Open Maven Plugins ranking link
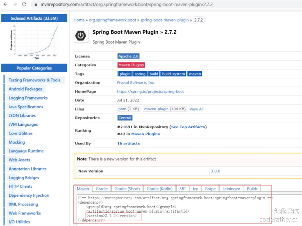 point(146,134)
